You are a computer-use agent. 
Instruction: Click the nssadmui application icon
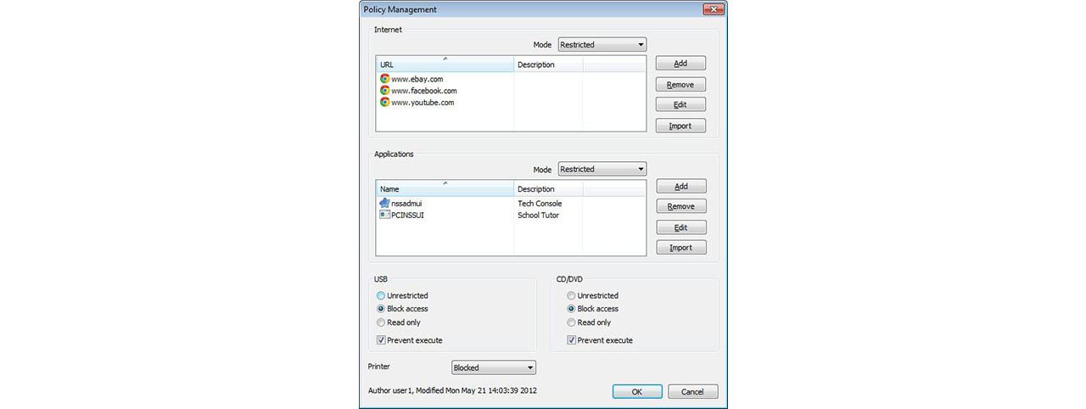pyautogui.click(x=384, y=204)
